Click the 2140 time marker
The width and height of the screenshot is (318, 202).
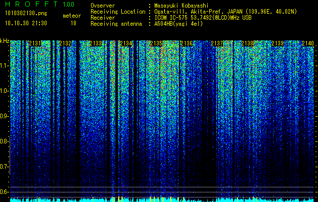308,43
